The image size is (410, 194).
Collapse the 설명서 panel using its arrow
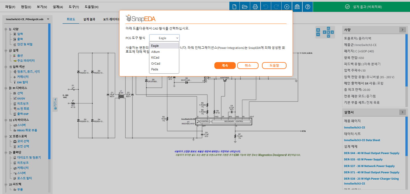pos(402,112)
